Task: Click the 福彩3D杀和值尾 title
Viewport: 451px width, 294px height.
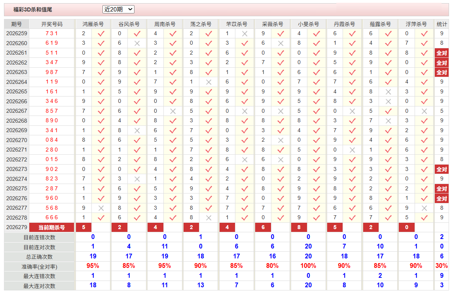Action: point(32,9)
